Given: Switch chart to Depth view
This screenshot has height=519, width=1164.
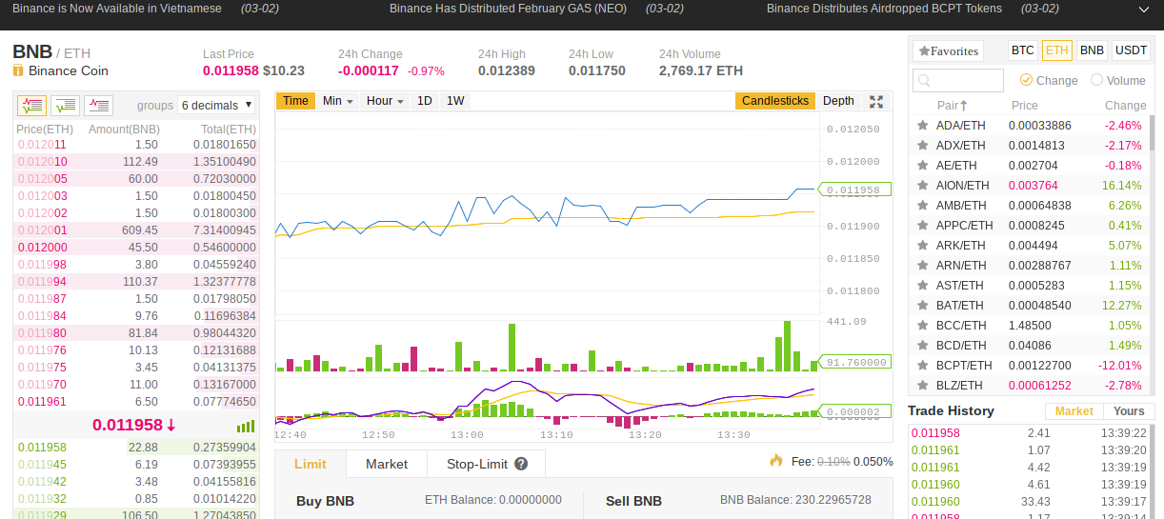Looking at the screenshot, I should 838,101.
